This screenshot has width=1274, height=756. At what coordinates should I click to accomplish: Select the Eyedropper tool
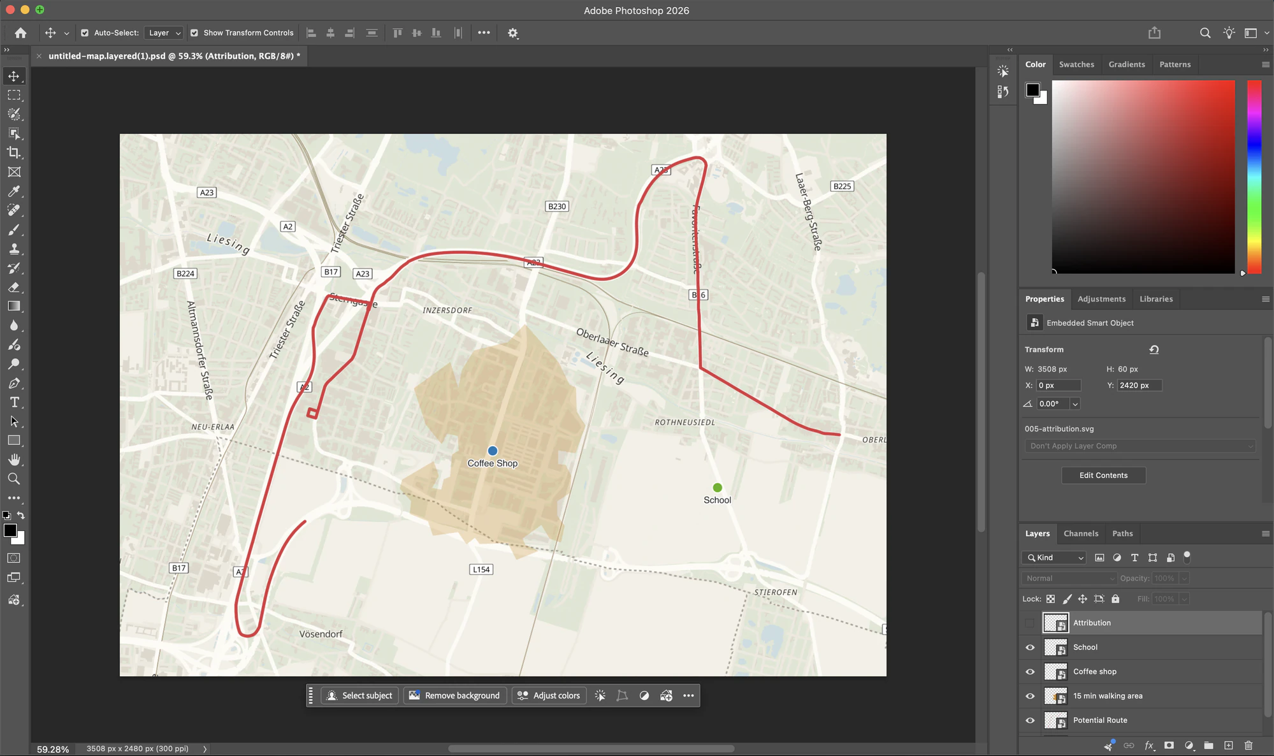pyautogui.click(x=13, y=191)
